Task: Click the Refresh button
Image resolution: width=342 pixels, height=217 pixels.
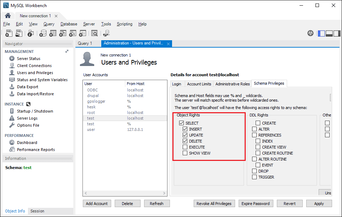Action: 156,204
